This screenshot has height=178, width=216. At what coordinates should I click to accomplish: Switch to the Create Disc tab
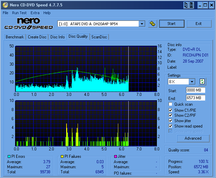(37, 37)
